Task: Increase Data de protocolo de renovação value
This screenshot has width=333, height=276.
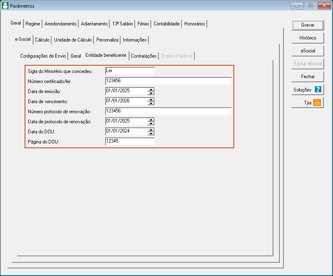Action: (x=151, y=119)
